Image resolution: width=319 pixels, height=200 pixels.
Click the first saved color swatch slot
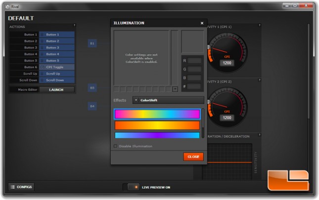tap(116, 89)
